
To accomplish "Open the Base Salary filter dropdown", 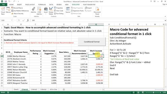I will (x=70, y=54).
